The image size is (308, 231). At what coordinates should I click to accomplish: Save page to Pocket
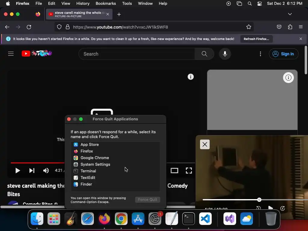[279, 27]
